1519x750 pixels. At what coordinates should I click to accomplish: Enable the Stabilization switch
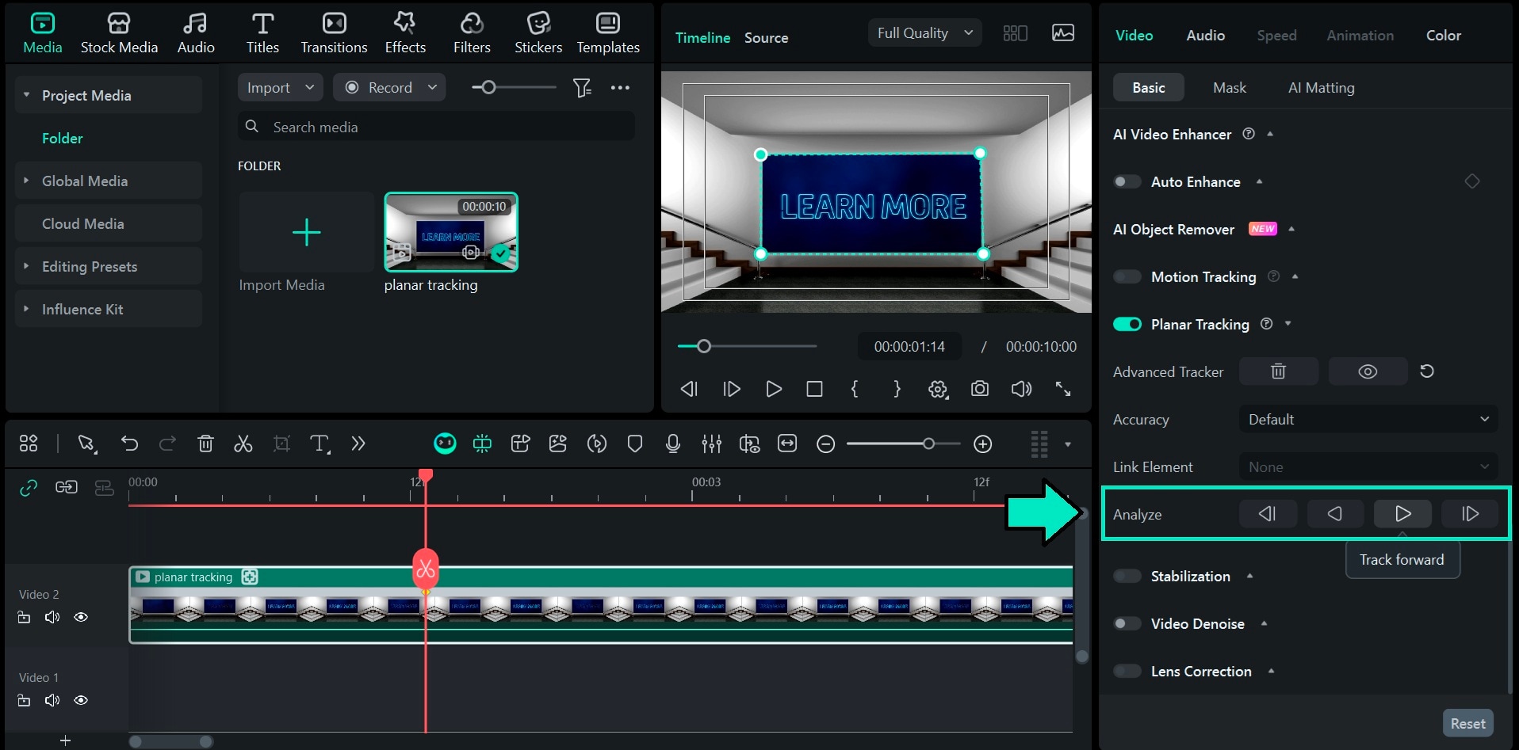tap(1127, 577)
